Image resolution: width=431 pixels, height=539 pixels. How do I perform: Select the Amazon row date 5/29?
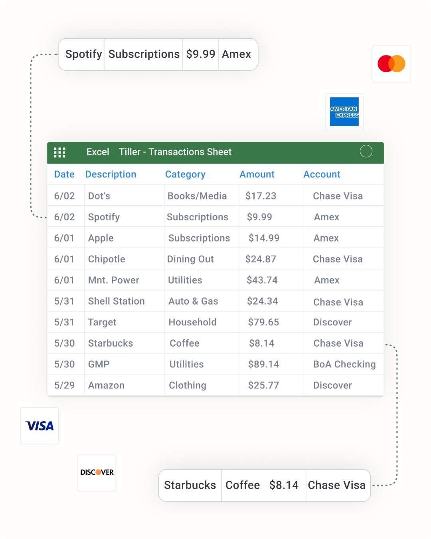pyautogui.click(x=65, y=385)
